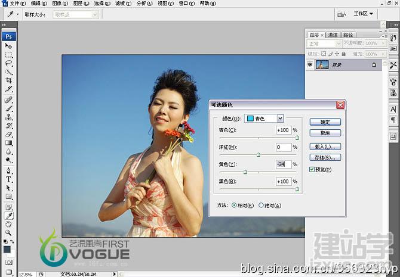The image size is (400, 277).
Task: Open the 填充 fill flyout arrow
Action: [x=383, y=54]
